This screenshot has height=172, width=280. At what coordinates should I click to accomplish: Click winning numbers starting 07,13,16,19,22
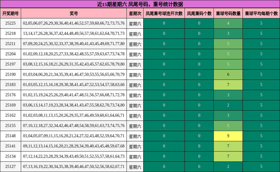pyautogui.click(x=74, y=166)
